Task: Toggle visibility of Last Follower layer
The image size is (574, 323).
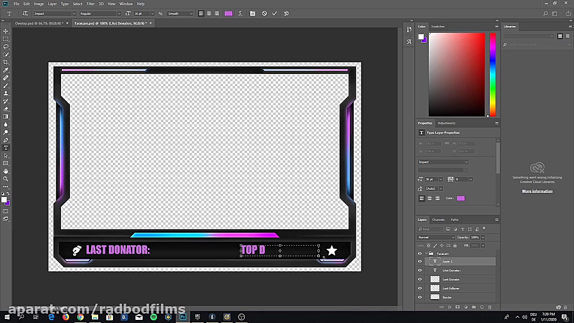Action: (420, 288)
